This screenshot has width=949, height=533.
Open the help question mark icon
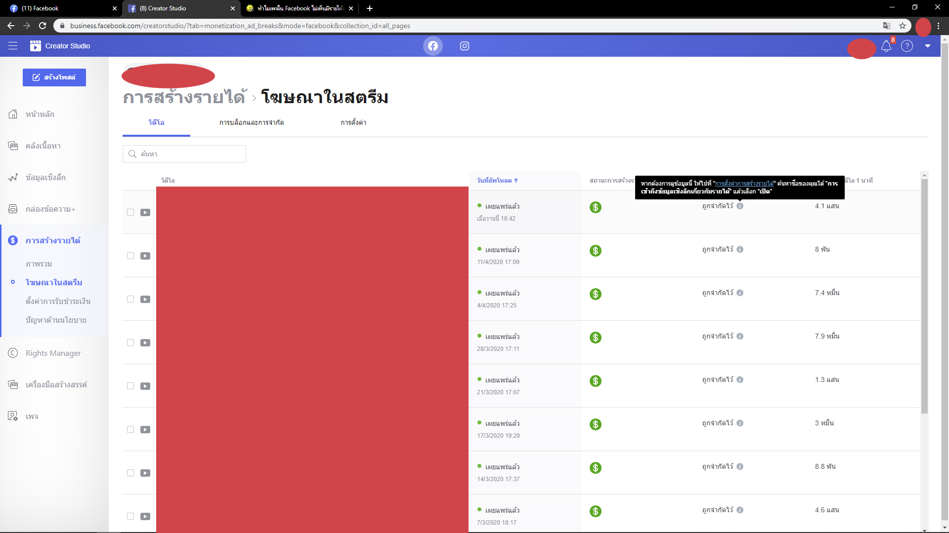coord(906,46)
